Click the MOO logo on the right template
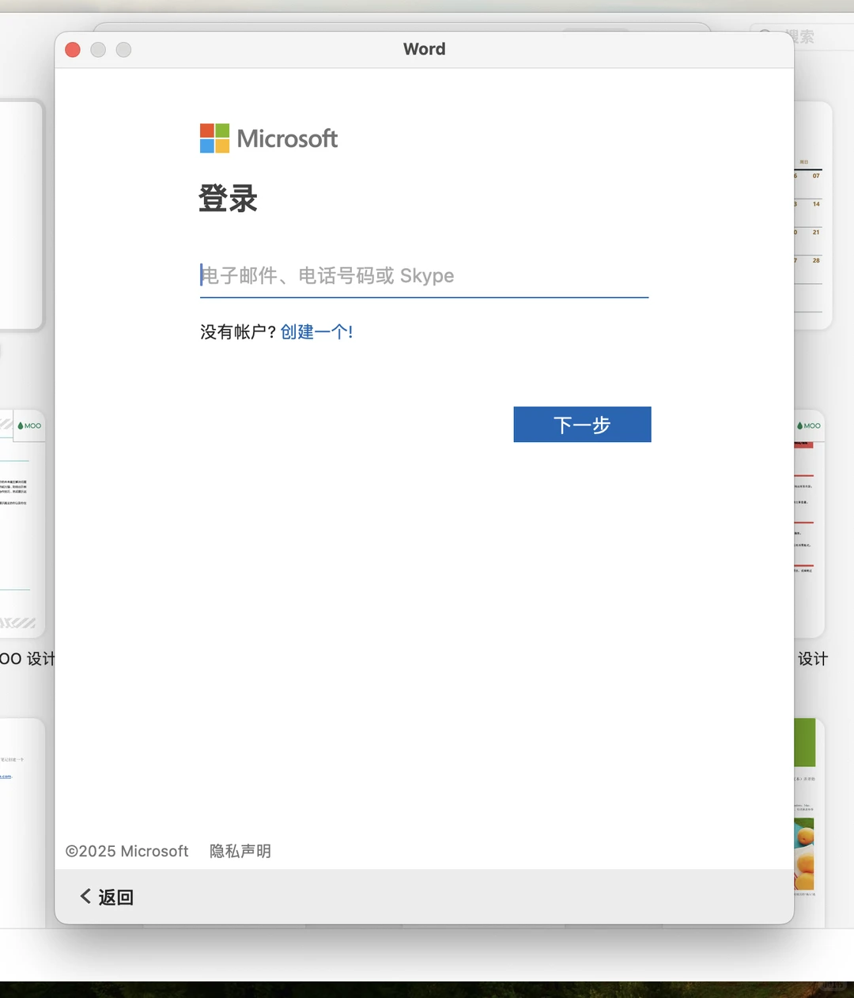The image size is (854, 998). click(x=809, y=425)
